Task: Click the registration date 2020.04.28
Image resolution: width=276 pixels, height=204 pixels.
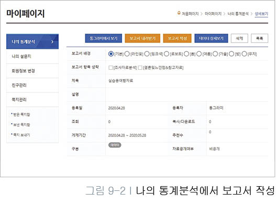Action: (116, 108)
